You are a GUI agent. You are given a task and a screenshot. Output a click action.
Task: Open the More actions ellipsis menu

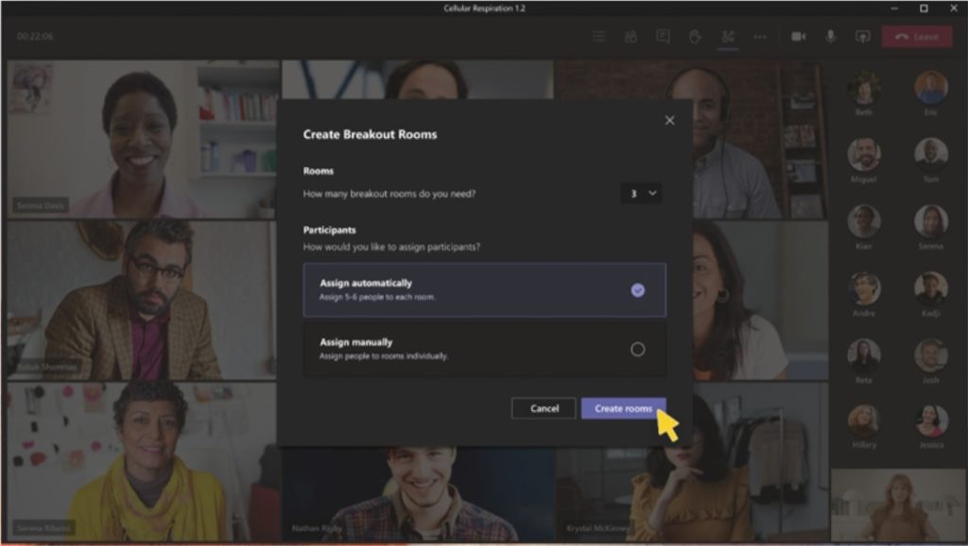pos(758,36)
